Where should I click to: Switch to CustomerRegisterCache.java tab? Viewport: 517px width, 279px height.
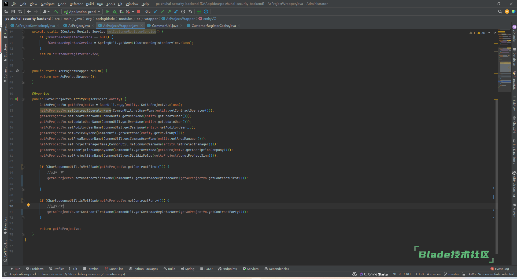click(x=213, y=25)
